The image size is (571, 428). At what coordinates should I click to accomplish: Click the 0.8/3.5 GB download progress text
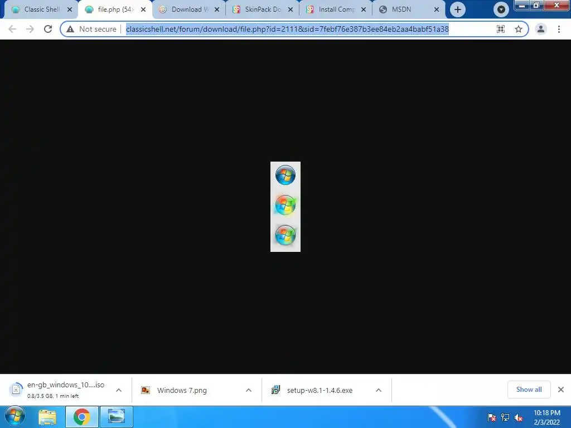coord(53,396)
